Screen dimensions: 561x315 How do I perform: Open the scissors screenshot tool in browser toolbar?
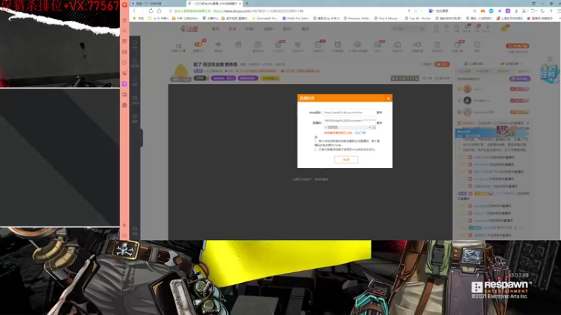(524, 11)
